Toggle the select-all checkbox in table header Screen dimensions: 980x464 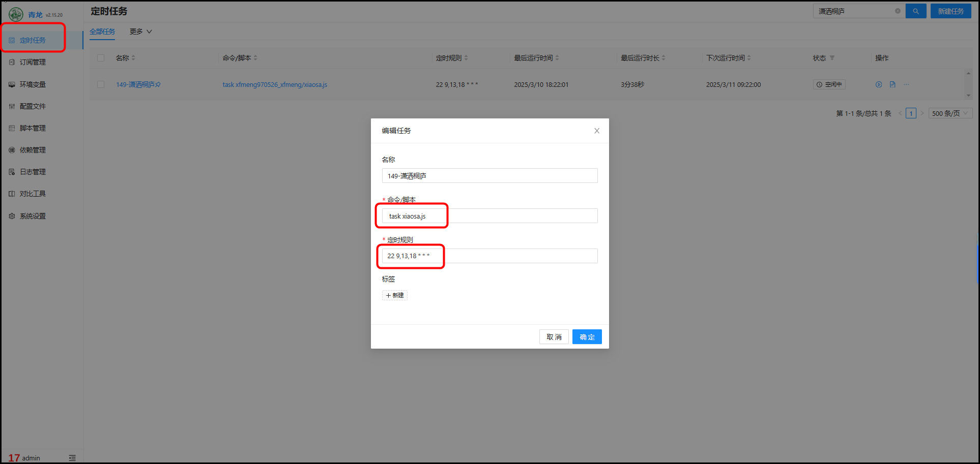[x=101, y=58]
